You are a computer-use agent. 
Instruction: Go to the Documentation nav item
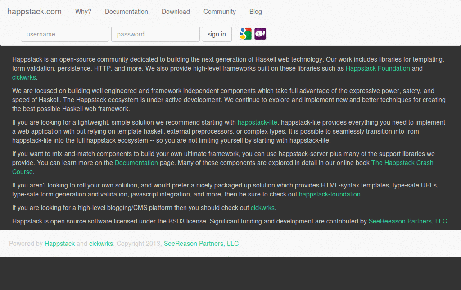pyautogui.click(x=127, y=12)
